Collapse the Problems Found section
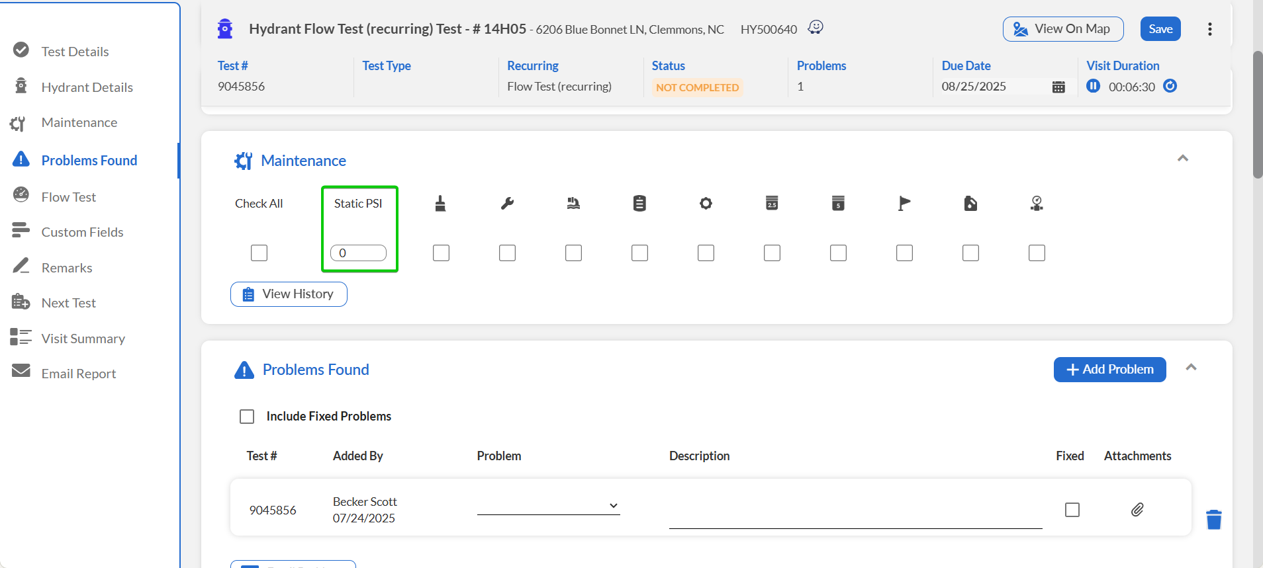Image resolution: width=1263 pixels, height=568 pixels. pos(1191,368)
